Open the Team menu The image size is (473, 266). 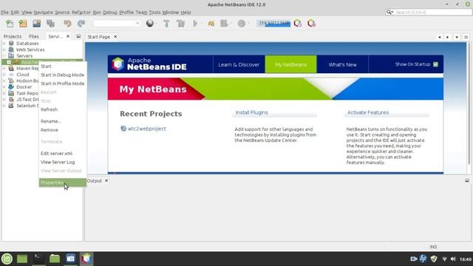141,13
